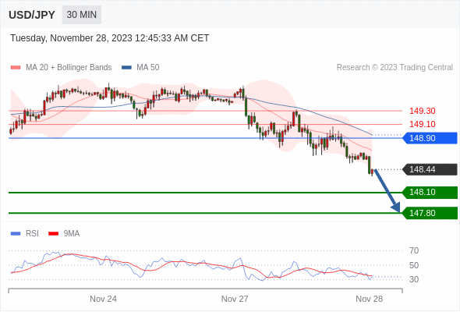460x312 pixels.
Task: Click the RSI 30 level label
Action: coord(414,279)
